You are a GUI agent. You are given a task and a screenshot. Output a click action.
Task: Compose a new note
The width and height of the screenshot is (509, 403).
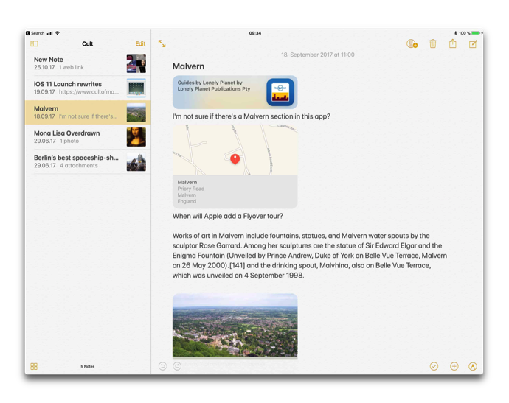click(473, 43)
